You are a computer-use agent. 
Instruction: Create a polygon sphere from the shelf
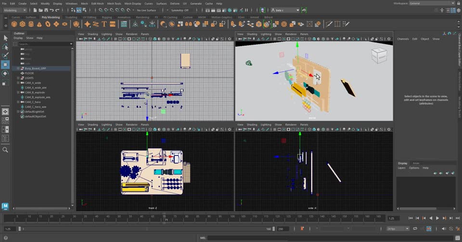tap(14, 24)
